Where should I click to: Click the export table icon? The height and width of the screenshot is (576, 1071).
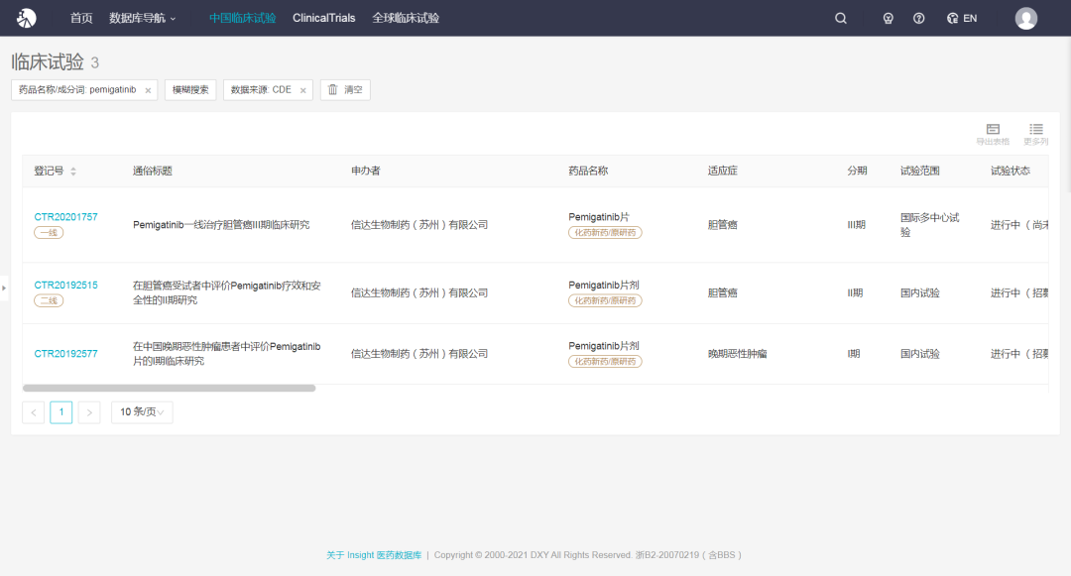click(x=993, y=134)
